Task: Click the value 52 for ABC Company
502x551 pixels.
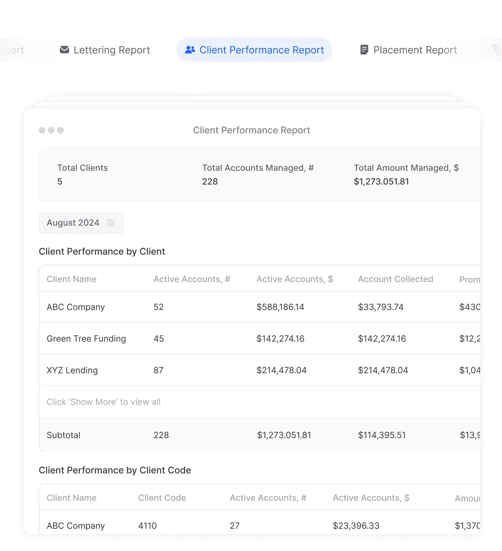Action: (158, 307)
